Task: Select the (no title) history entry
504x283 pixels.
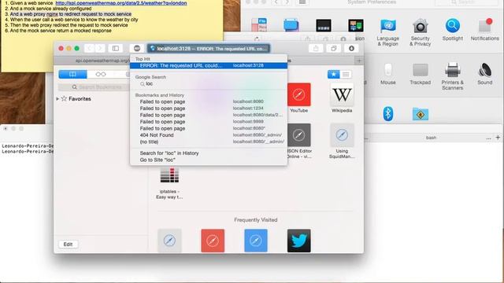Action: (x=209, y=141)
